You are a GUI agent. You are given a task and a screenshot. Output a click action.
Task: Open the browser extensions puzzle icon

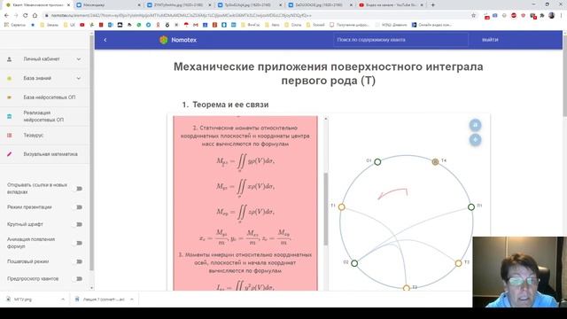click(x=542, y=15)
